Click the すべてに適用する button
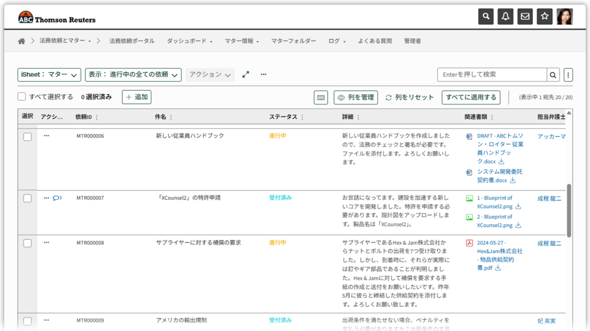Screen dimensions: 590x331 click(471, 97)
